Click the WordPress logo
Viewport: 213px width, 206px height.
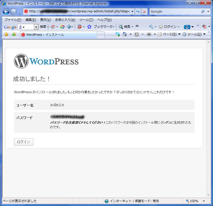[x=46, y=61]
